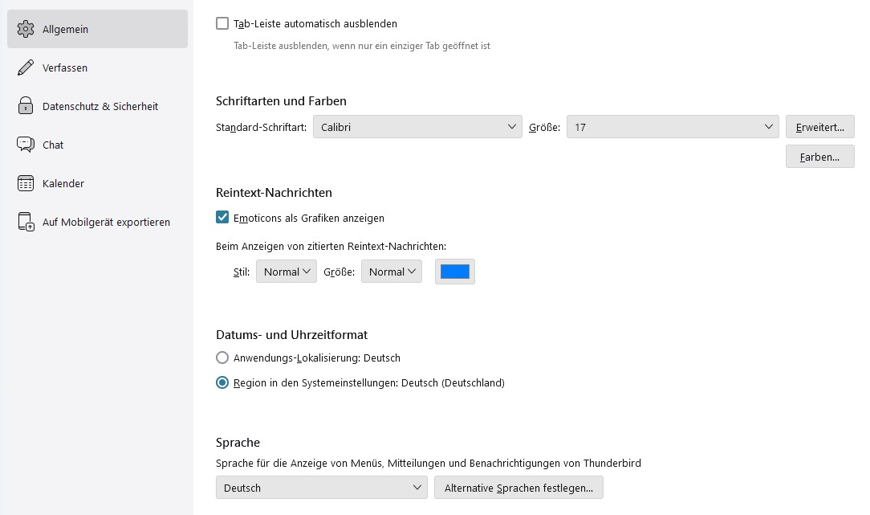
Task: Click the Allgemein gear icon
Action: tap(26, 29)
